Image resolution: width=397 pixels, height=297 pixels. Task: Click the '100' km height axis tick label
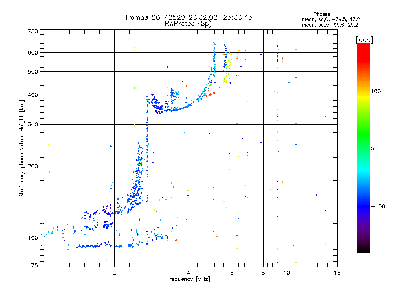pyautogui.click(x=33, y=238)
